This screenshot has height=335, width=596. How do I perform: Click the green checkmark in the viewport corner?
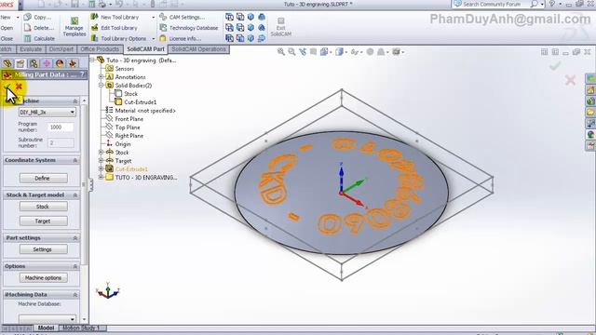click(555, 66)
